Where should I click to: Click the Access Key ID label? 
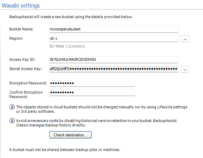tap(22, 59)
